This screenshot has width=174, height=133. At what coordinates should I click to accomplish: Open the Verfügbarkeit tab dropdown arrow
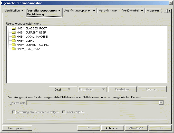tap(142, 11)
